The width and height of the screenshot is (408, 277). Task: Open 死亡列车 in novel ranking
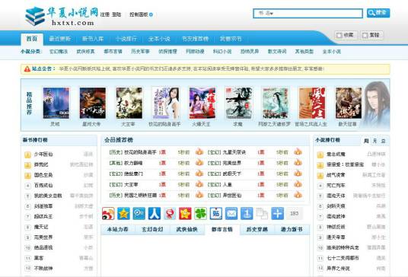click(336, 186)
